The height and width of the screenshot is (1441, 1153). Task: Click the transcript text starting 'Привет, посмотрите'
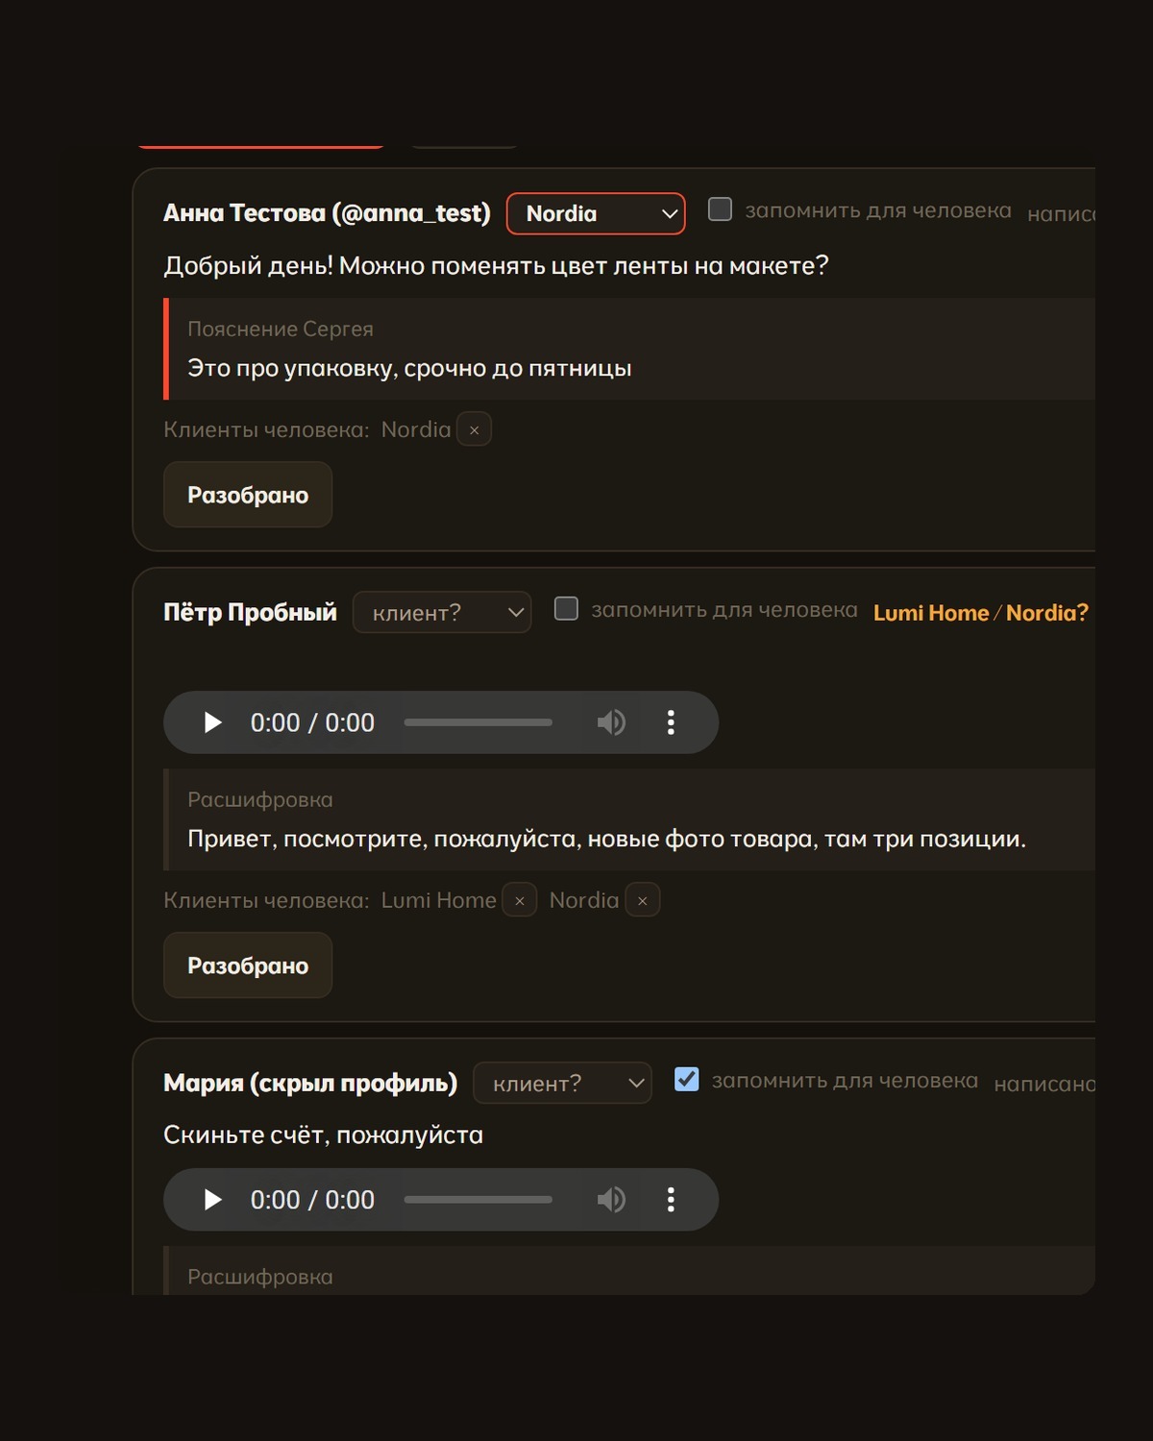coord(606,839)
